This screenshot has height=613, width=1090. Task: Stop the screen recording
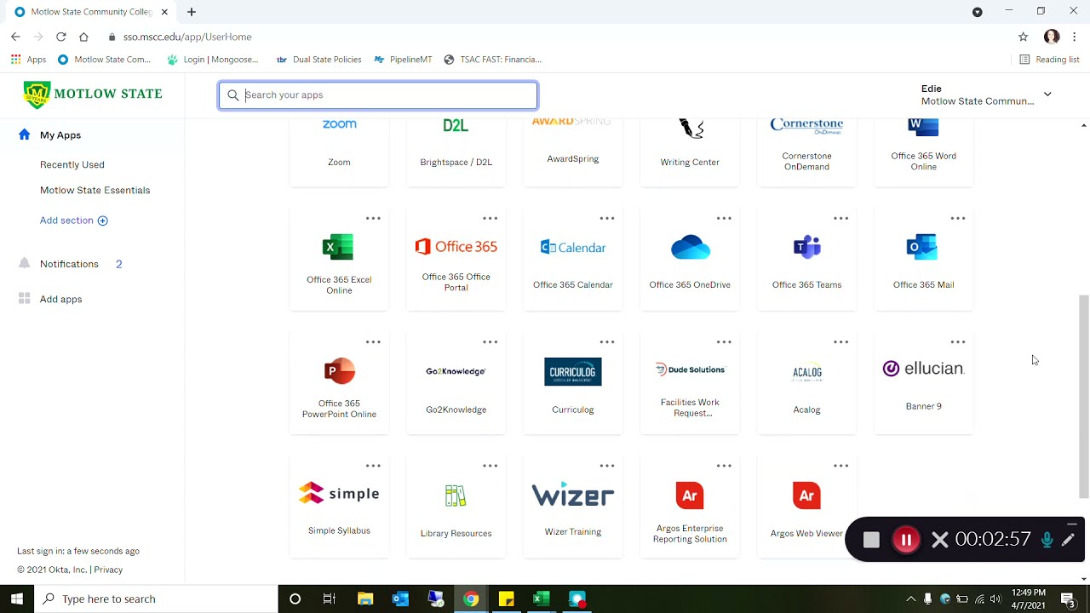[x=871, y=540]
